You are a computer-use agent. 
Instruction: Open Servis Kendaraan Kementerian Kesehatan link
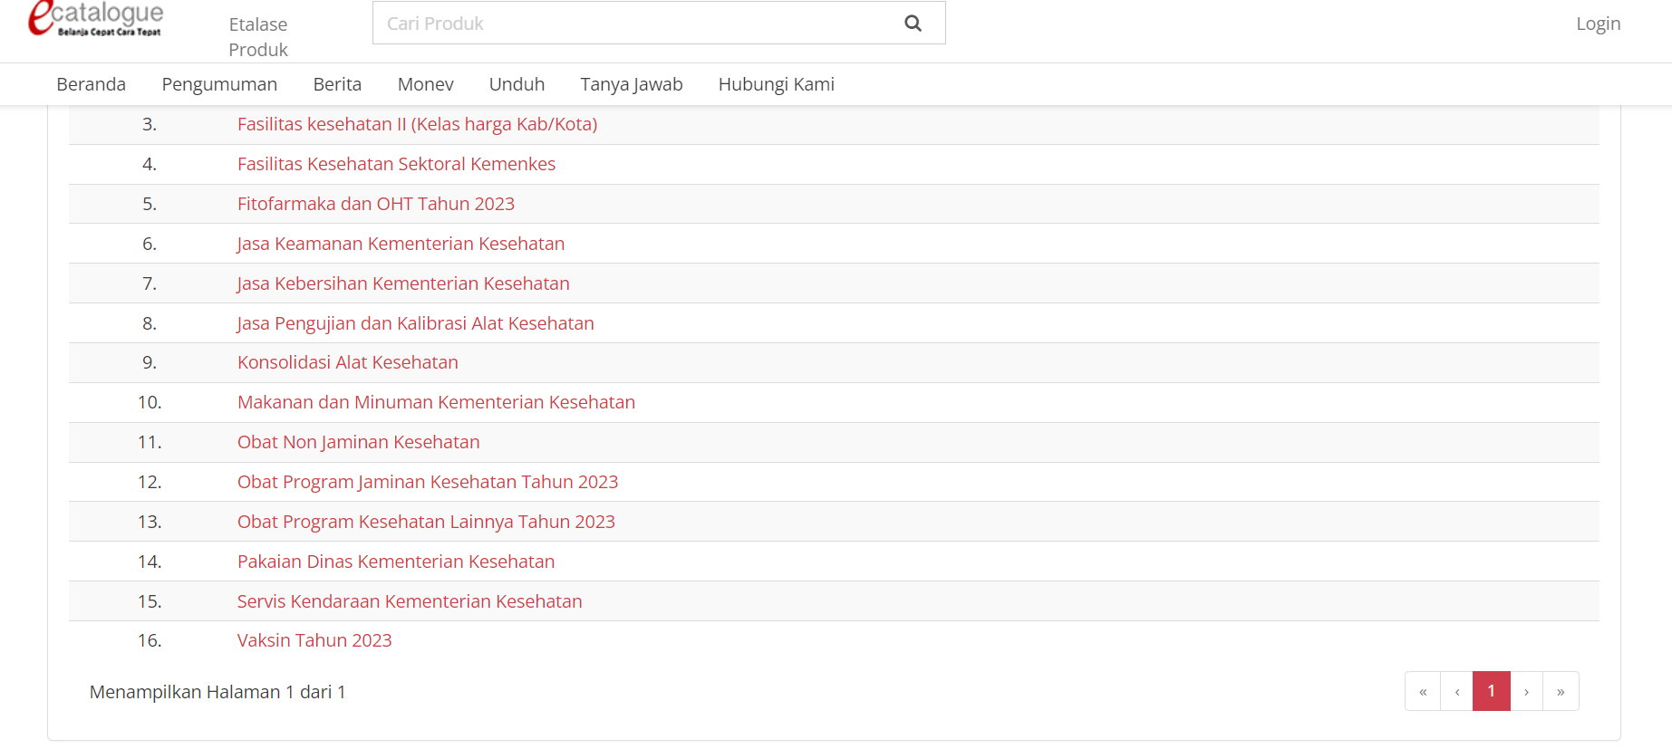(x=410, y=601)
